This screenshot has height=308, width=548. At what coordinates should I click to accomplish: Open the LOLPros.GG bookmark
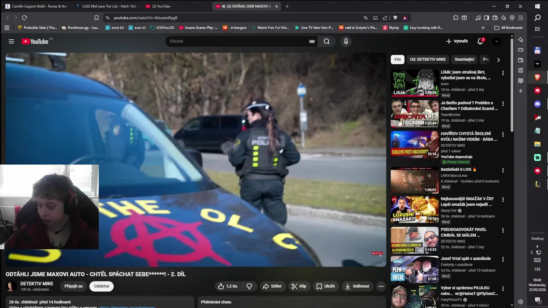162,27
